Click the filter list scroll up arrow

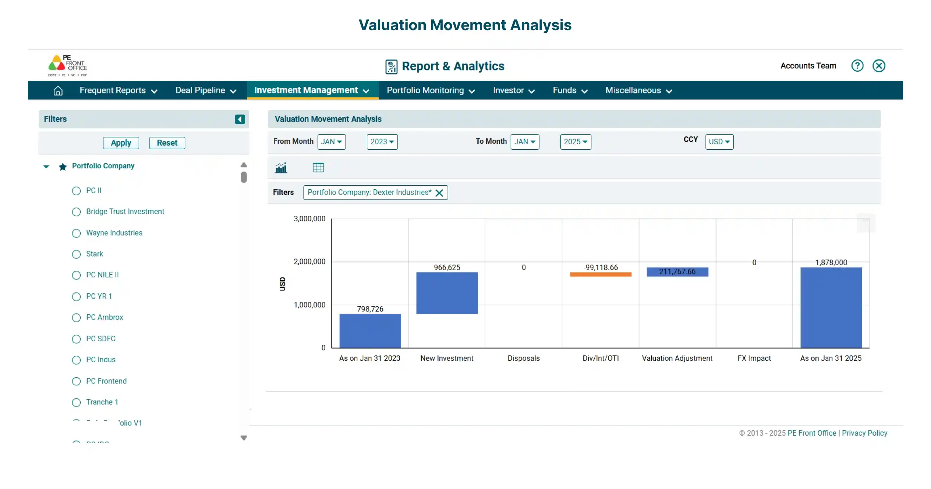(x=244, y=165)
